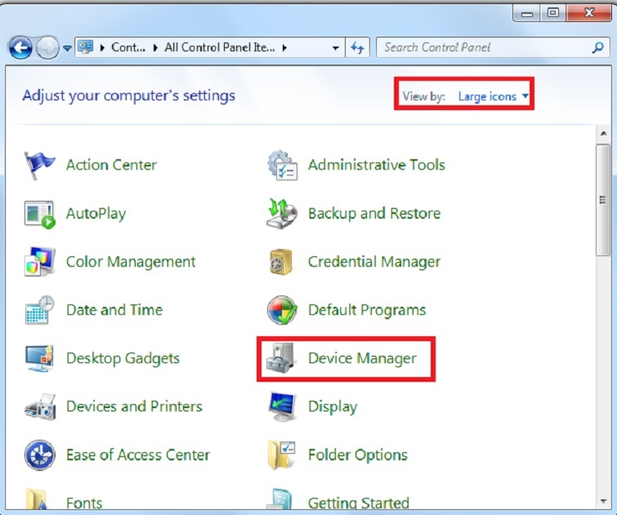The height and width of the screenshot is (515, 617).
Task: Open the Color Management link
Action: click(131, 262)
